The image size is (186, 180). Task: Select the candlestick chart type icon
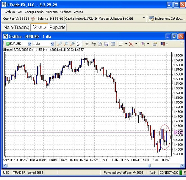tap(163, 44)
